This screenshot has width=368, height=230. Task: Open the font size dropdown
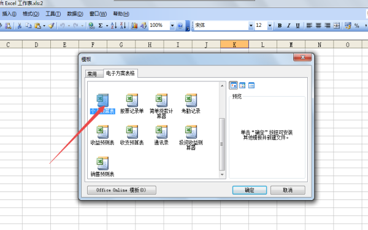click(270, 26)
